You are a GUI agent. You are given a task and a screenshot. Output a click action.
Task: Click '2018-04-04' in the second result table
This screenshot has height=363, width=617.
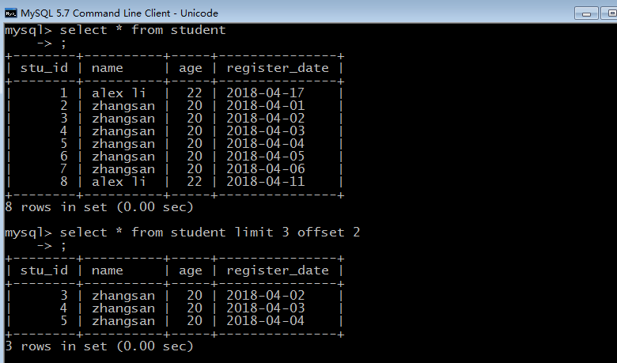265,320
